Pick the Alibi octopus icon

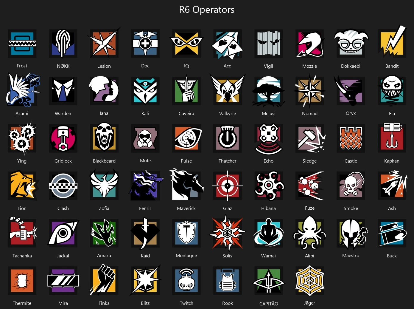pyautogui.click(x=310, y=233)
